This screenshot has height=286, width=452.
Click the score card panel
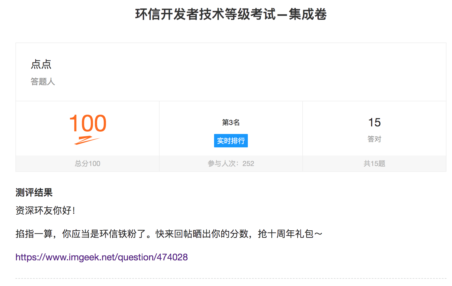click(88, 136)
